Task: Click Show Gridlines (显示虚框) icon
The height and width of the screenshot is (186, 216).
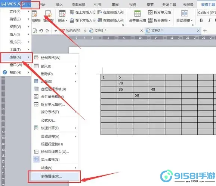Action: click(x=36, y=159)
